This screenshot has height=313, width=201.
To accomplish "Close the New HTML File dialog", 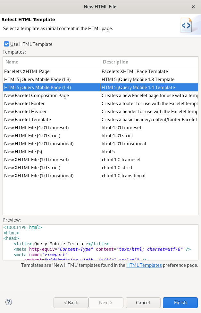I will (x=193, y=6).
